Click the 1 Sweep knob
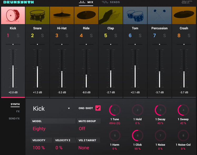Image resolution: width=197 pixels, height=155 pixels. click(183, 110)
